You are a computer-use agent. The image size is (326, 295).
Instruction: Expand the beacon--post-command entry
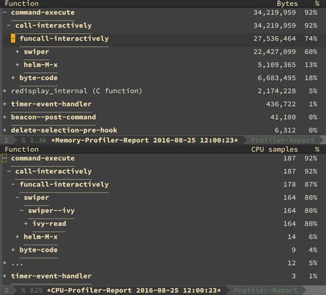coord(5,117)
